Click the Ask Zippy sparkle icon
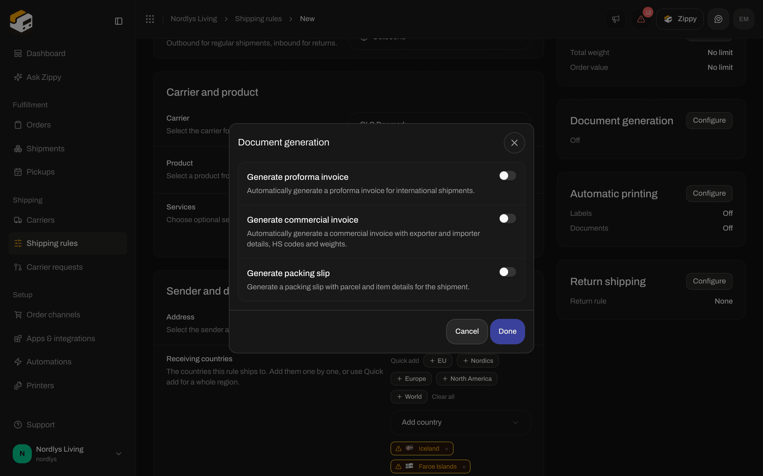The width and height of the screenshot is (763, 476). coord(18,77)
